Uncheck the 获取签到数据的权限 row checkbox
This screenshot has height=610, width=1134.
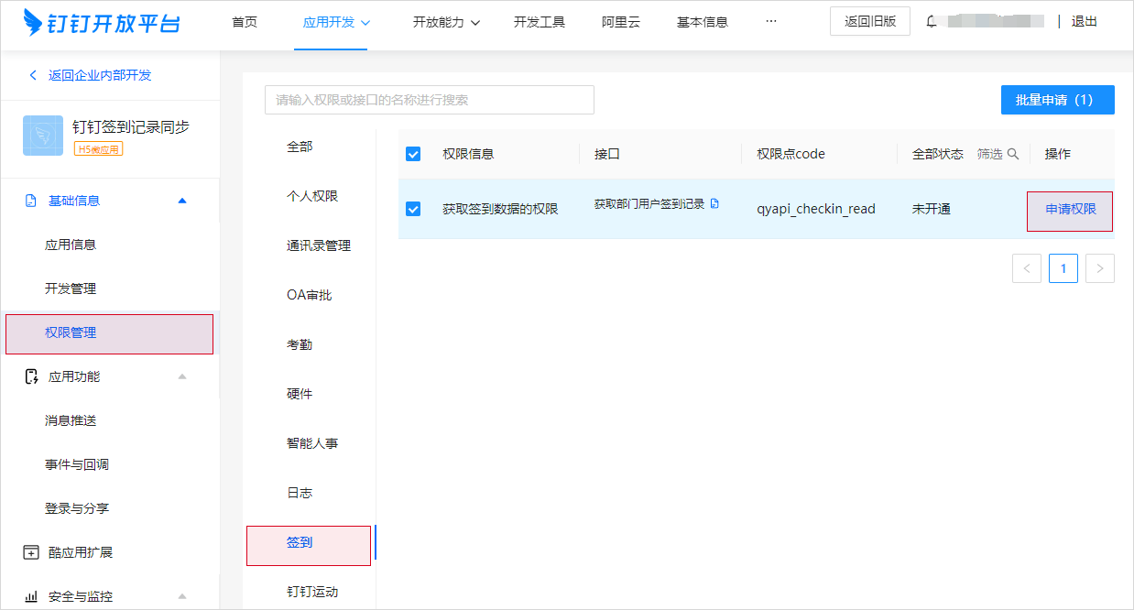click(x=413, y=209)
